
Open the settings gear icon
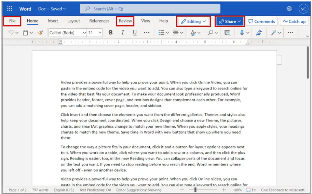pyautogui.click(x=289, y=9)
